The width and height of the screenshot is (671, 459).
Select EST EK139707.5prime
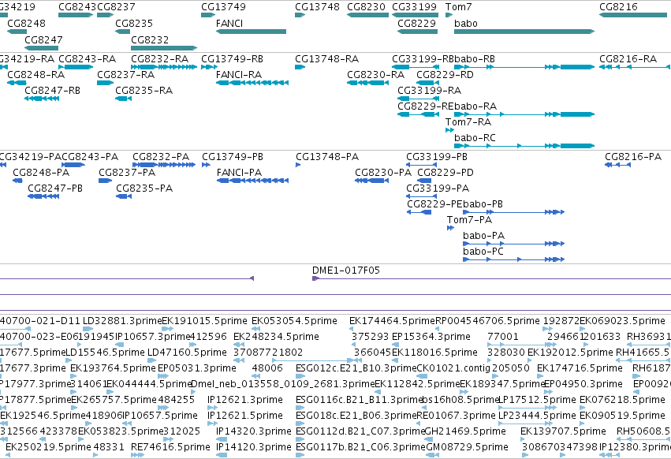563,431
